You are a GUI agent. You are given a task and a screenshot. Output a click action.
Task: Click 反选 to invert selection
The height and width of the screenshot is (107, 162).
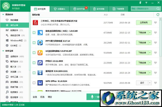(42, 97)
